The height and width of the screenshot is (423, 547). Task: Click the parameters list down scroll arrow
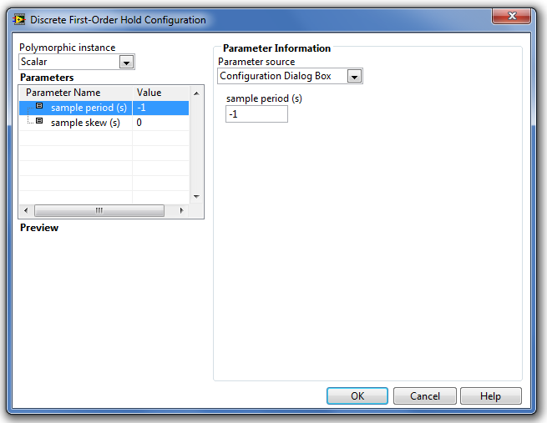point(196,197)
